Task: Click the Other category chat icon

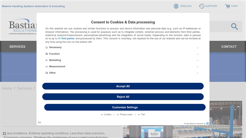Action: [47, 73]
